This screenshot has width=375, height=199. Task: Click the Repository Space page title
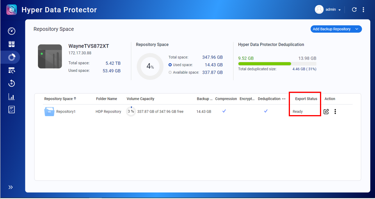tap(53, 29)
